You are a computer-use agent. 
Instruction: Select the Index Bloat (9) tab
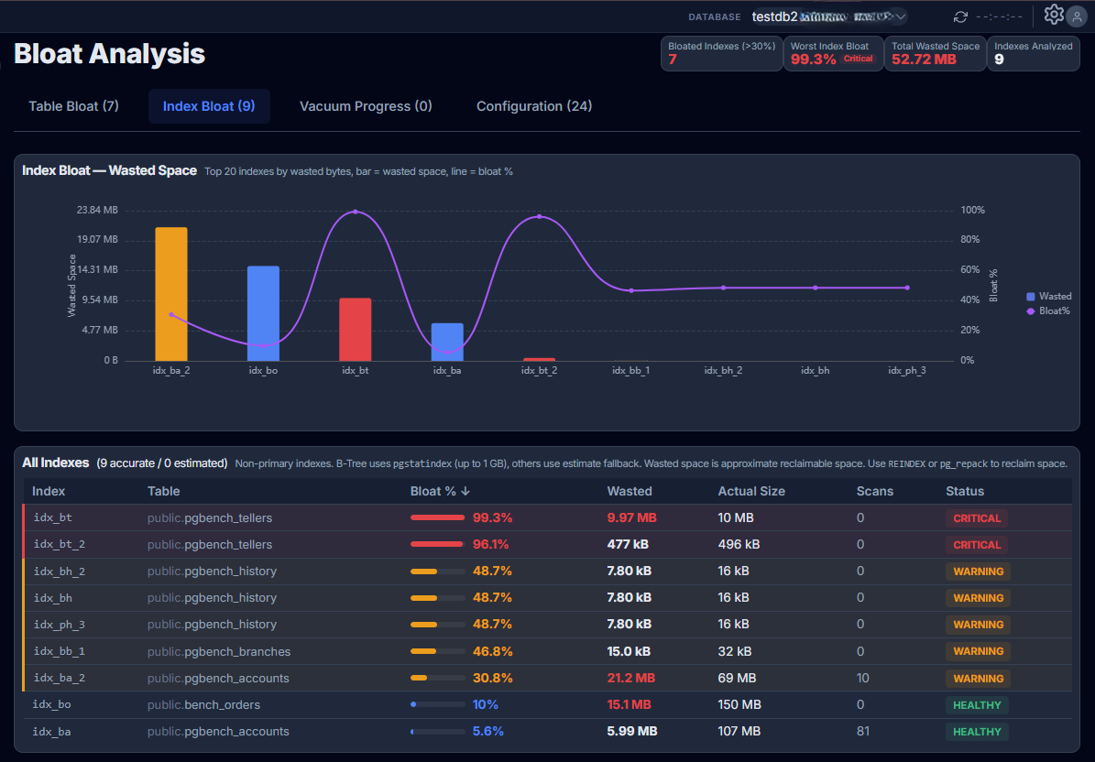pyautogui.click(x=209, y=106)
